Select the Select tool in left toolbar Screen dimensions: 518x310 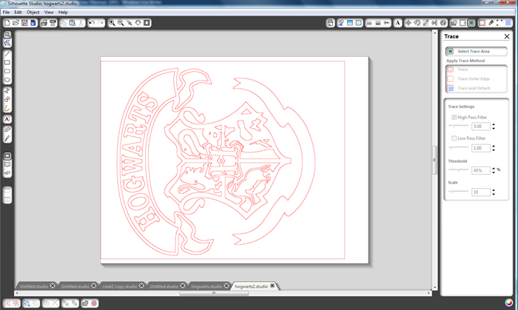click(x=7, y=34)
